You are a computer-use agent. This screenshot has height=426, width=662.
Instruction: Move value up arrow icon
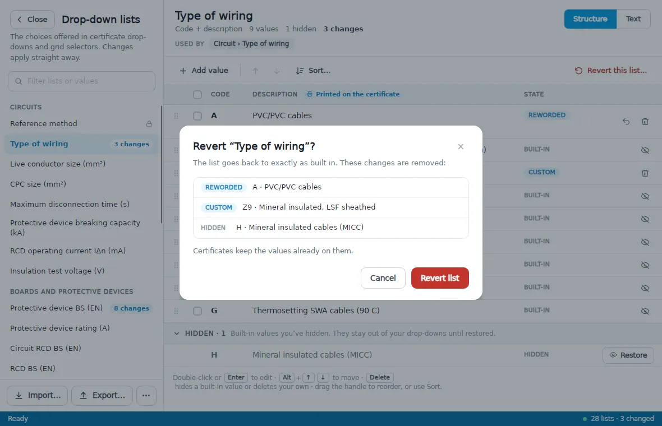click(x=255, y=71)
